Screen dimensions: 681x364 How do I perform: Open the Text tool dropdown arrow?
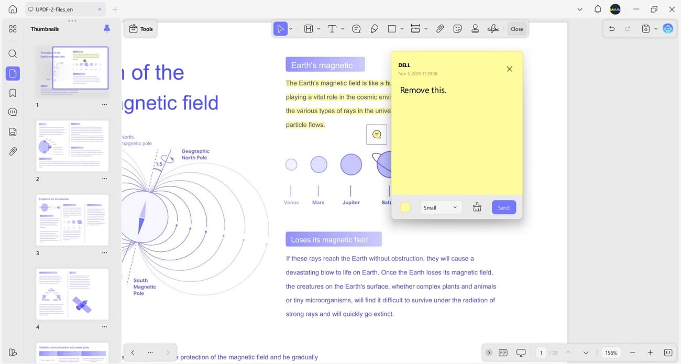(343, 29)
